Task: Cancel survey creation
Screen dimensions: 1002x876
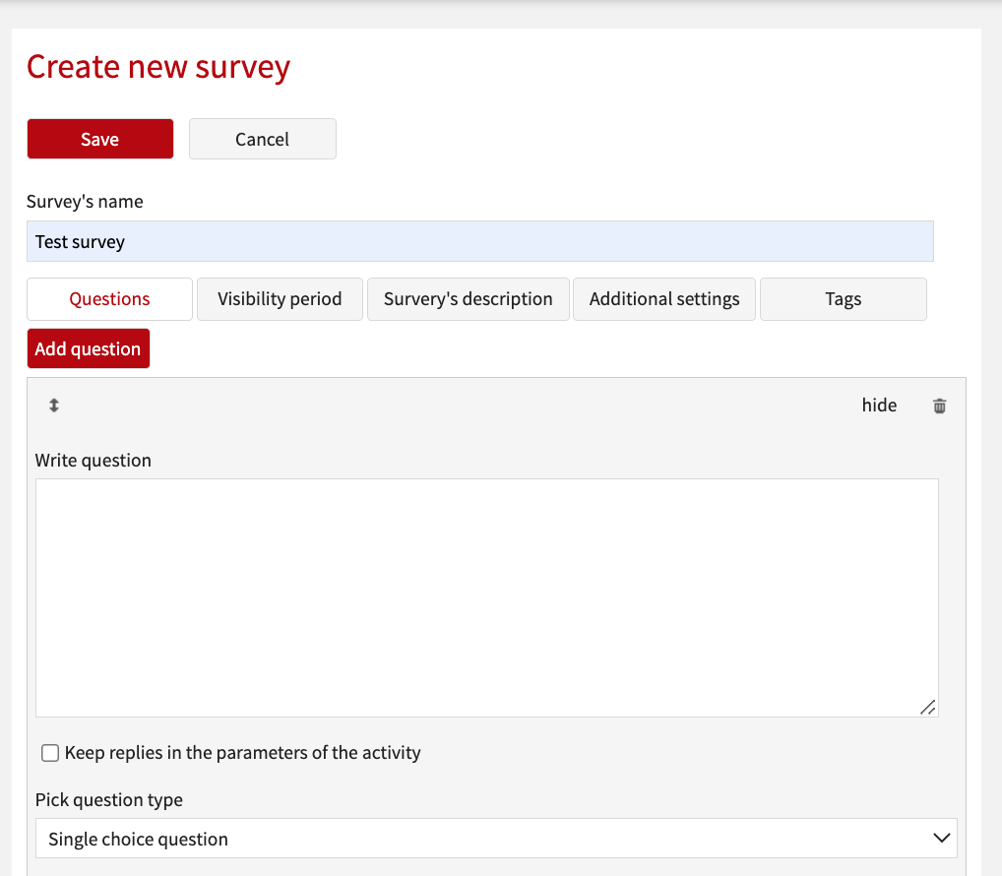Action: coord(263,139)
